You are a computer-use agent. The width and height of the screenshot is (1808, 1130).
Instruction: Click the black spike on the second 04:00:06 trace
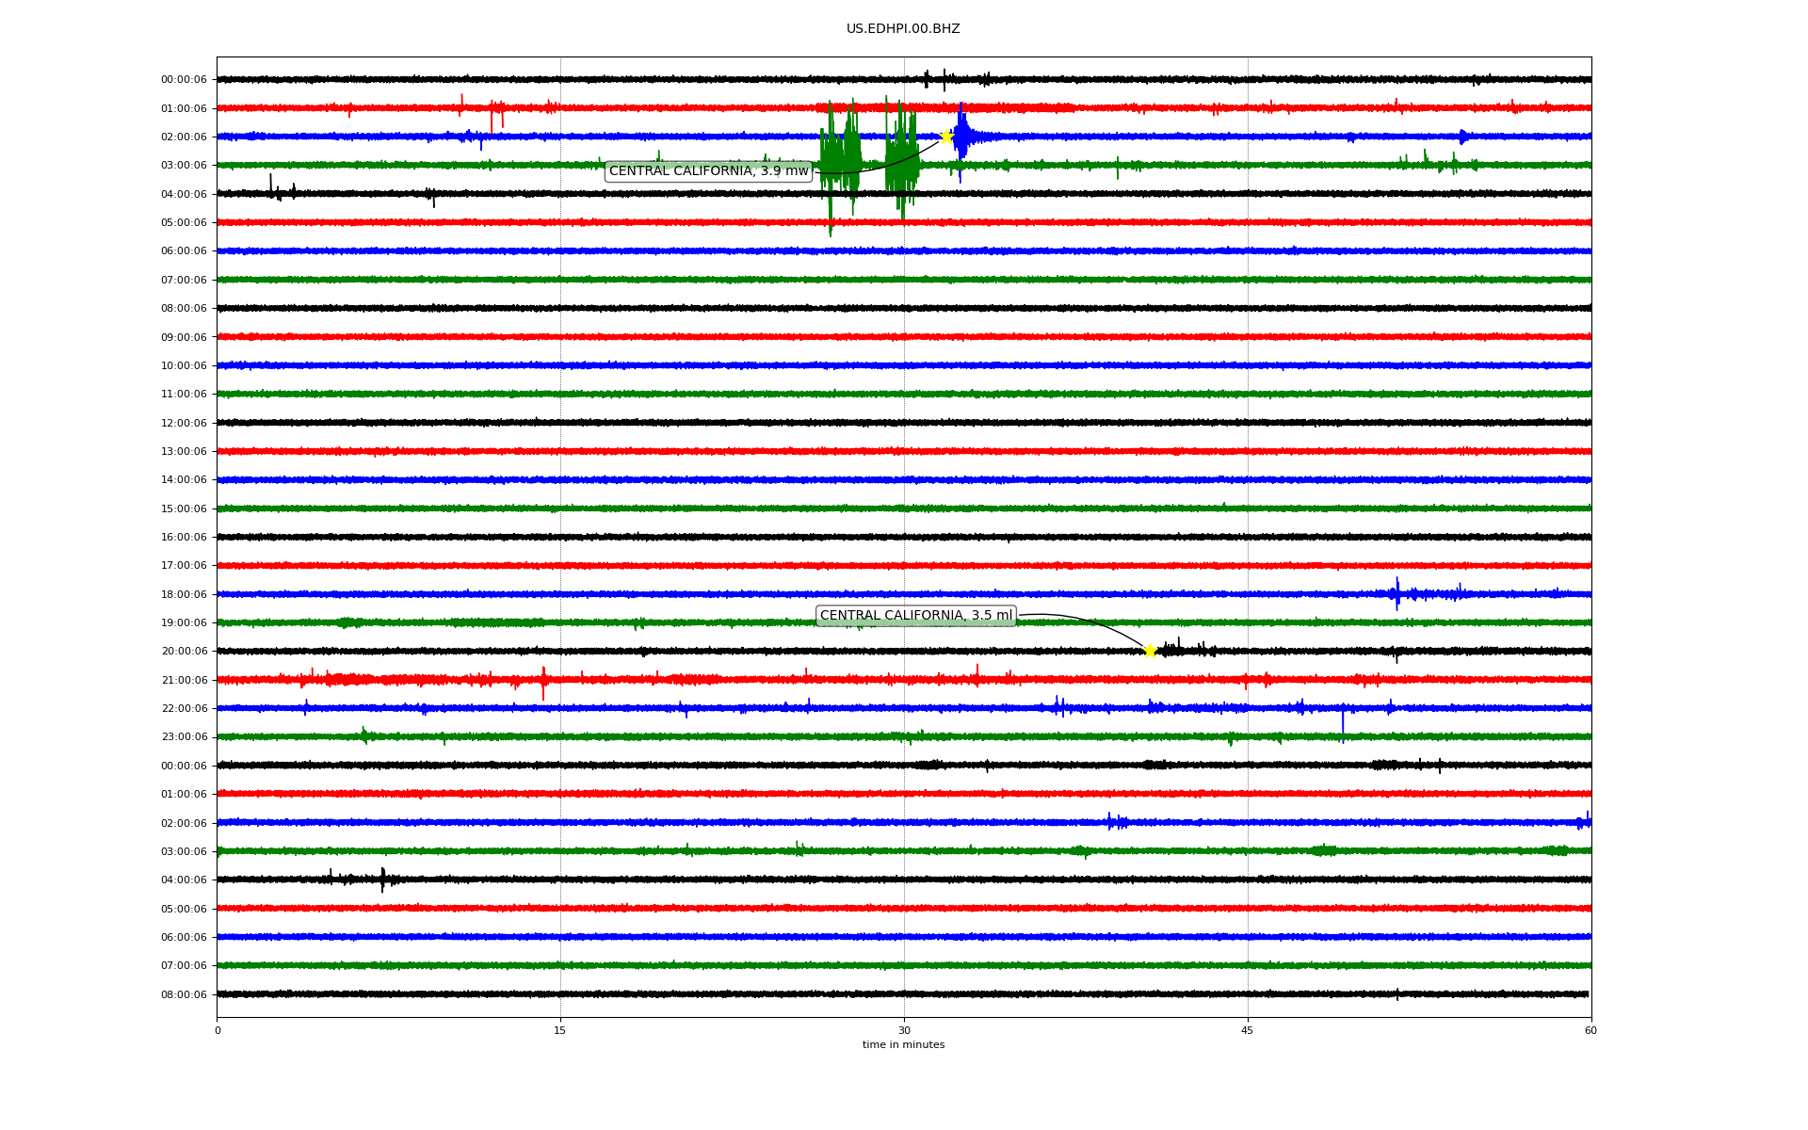pos(382,880)
